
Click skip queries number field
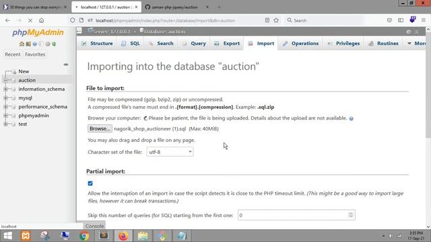pyautogui.click(x=296, y=215)
